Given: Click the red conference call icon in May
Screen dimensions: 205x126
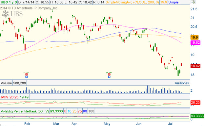Looking at the screenshot, I should [x=109, y=74].
